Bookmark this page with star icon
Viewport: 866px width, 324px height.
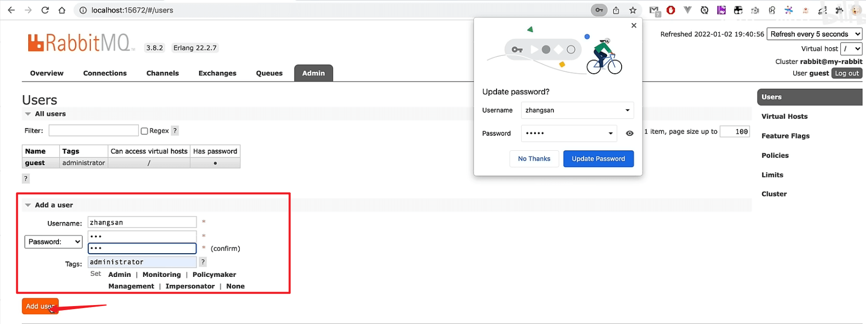tap(633, 10)
